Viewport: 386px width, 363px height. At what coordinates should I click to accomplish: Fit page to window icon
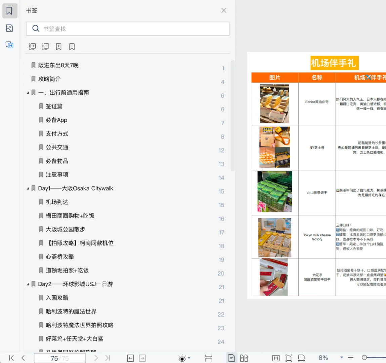[x=289, y=358]
